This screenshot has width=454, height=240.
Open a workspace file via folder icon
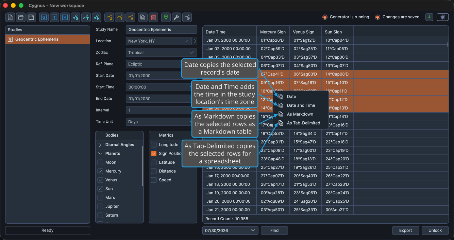coord(21,17)
